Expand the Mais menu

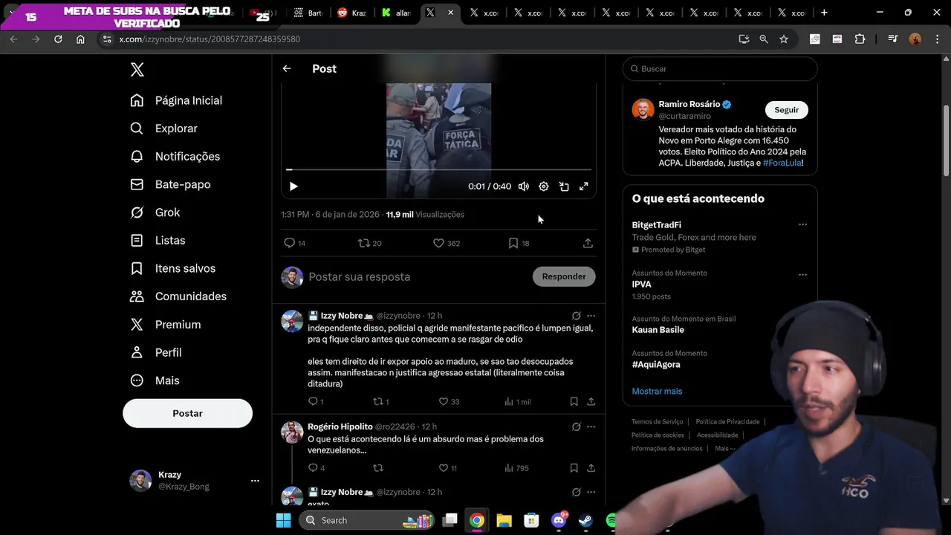(155, 380)
